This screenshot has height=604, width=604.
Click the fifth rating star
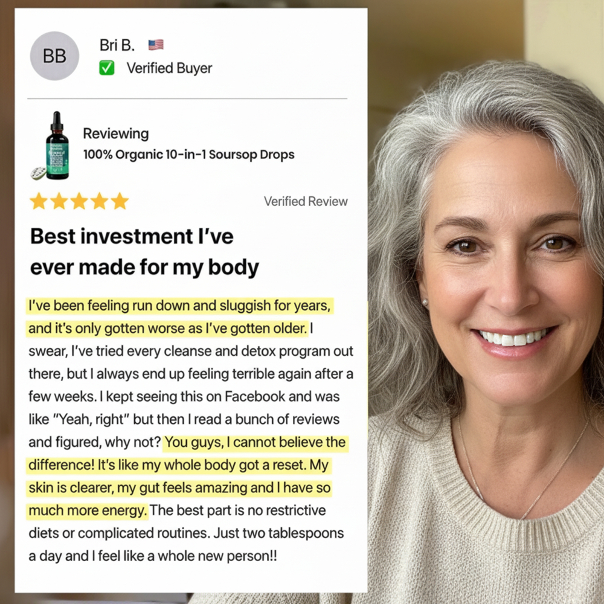[120, 201]
